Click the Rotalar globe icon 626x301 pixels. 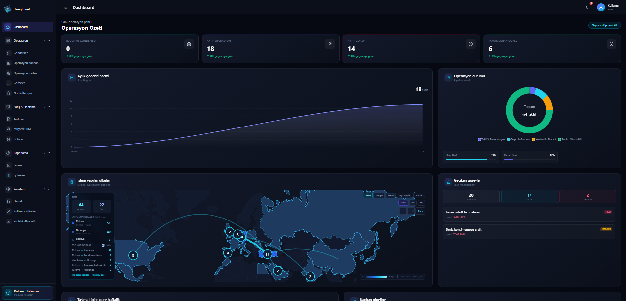click(x=9, y=139)
